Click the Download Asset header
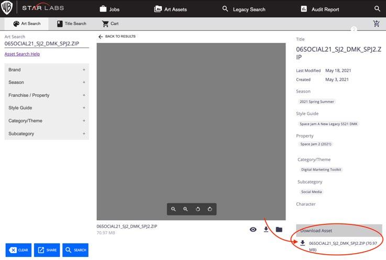386x260 pixels. [339, 231]
